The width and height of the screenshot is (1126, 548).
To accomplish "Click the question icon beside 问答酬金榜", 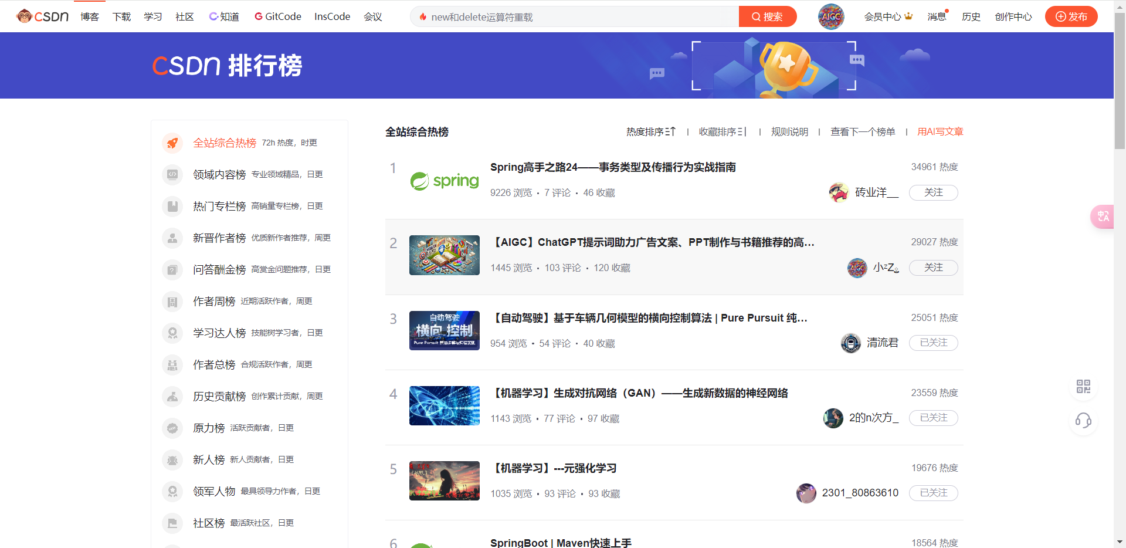I will [x=172, y=269].
